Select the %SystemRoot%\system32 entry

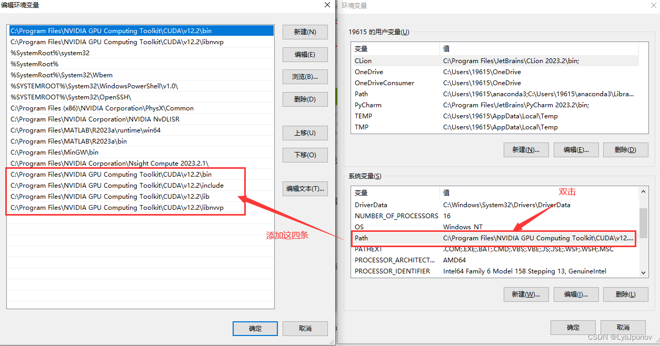141,53
